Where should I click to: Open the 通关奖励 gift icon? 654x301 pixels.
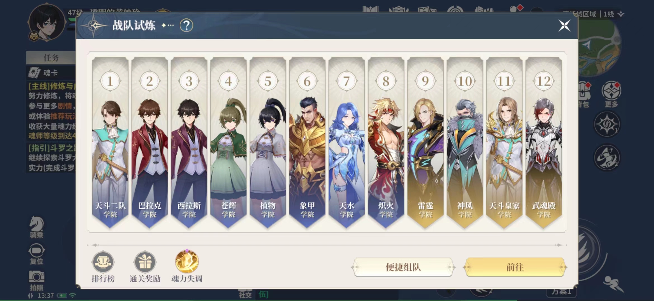[145, 262]
